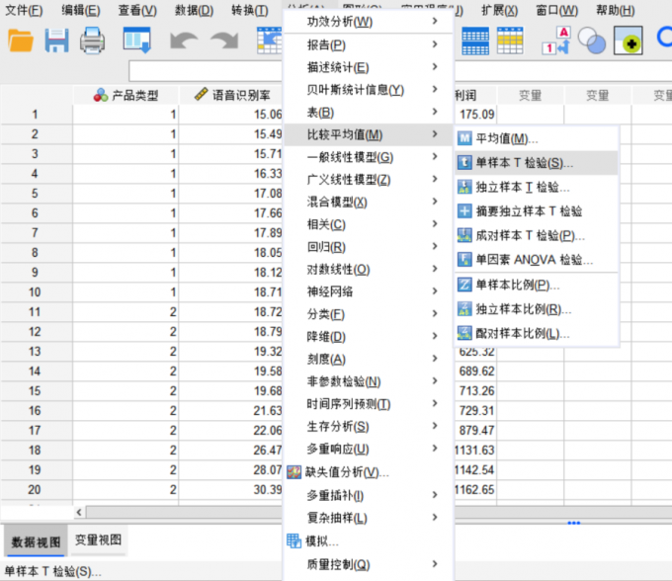Expand the 回归 submenu
Image resolution: width=672 pixels, height=581 pixels.
click(325, 247)
